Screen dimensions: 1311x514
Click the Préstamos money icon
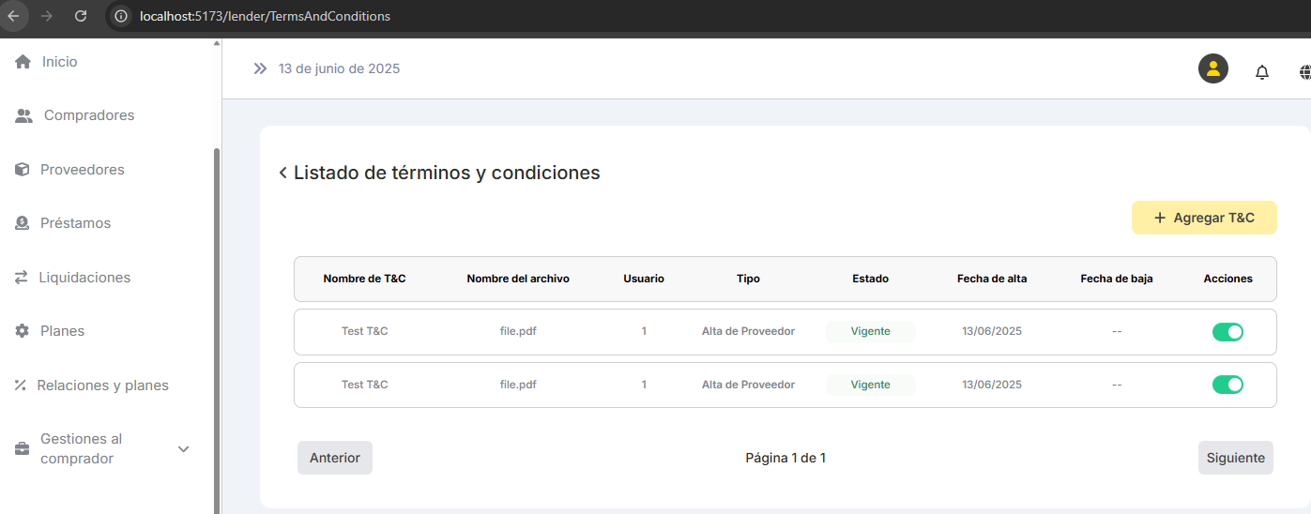coord(23,223)
